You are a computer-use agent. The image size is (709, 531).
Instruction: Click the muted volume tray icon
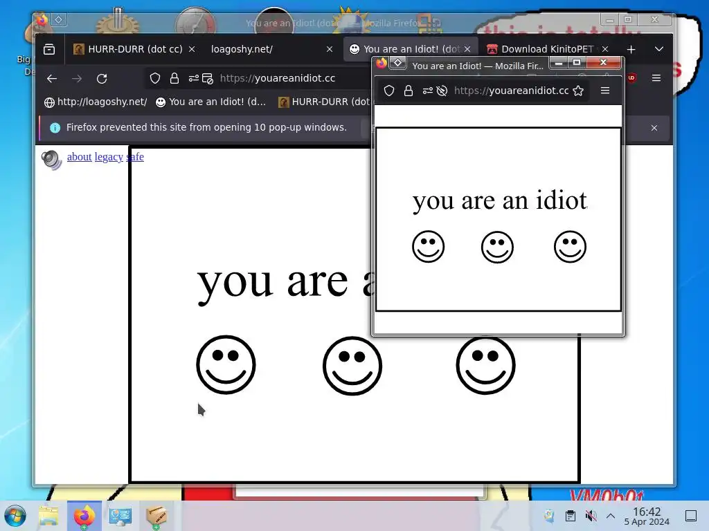(591, 516)
